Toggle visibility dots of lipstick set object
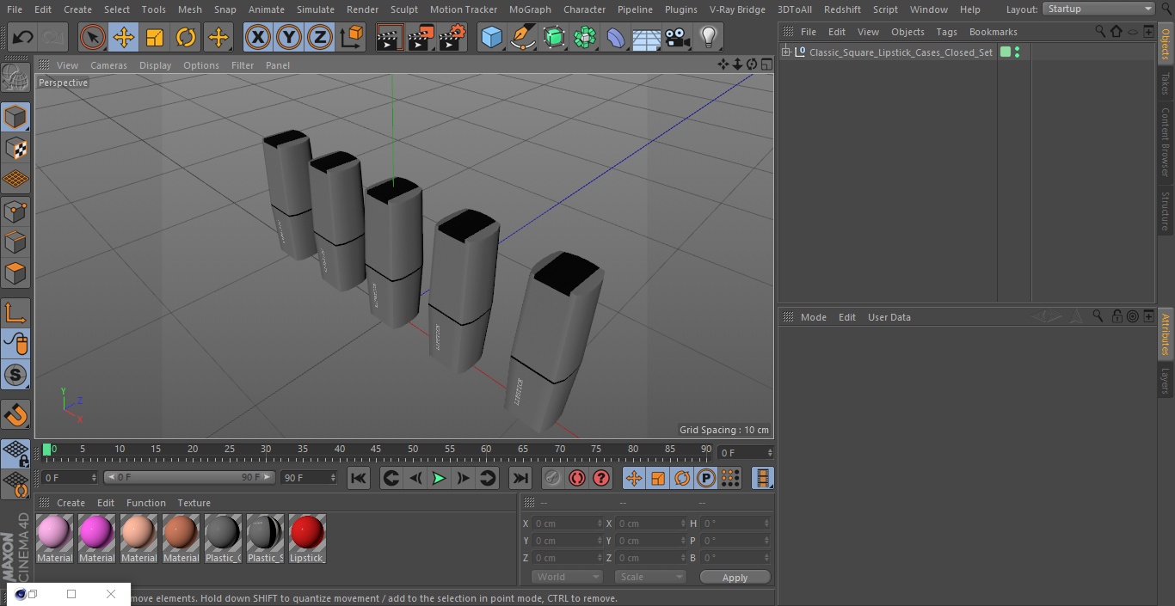 tap(1018, 52)
